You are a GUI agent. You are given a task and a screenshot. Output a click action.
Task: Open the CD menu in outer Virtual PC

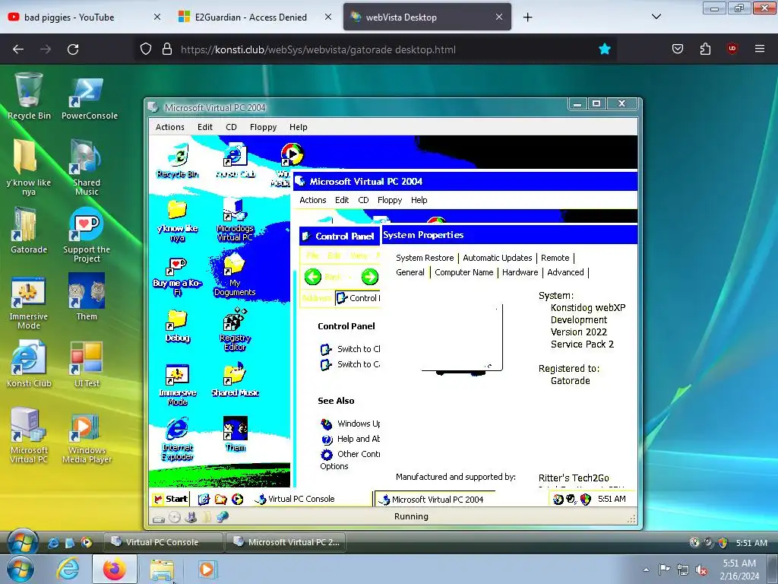coord(231,127)
